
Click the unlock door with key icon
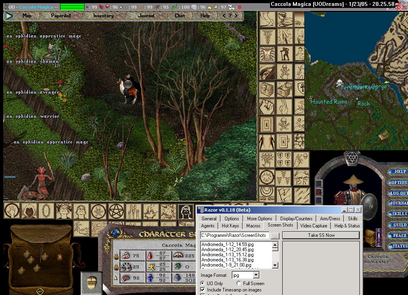(284, 142)
